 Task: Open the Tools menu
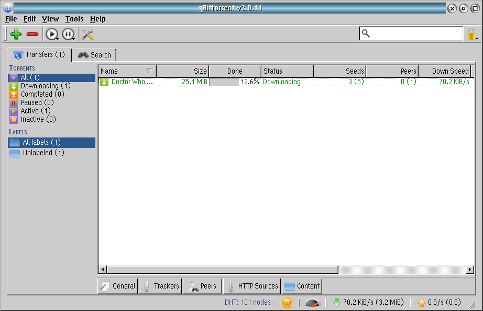point(74,19)
